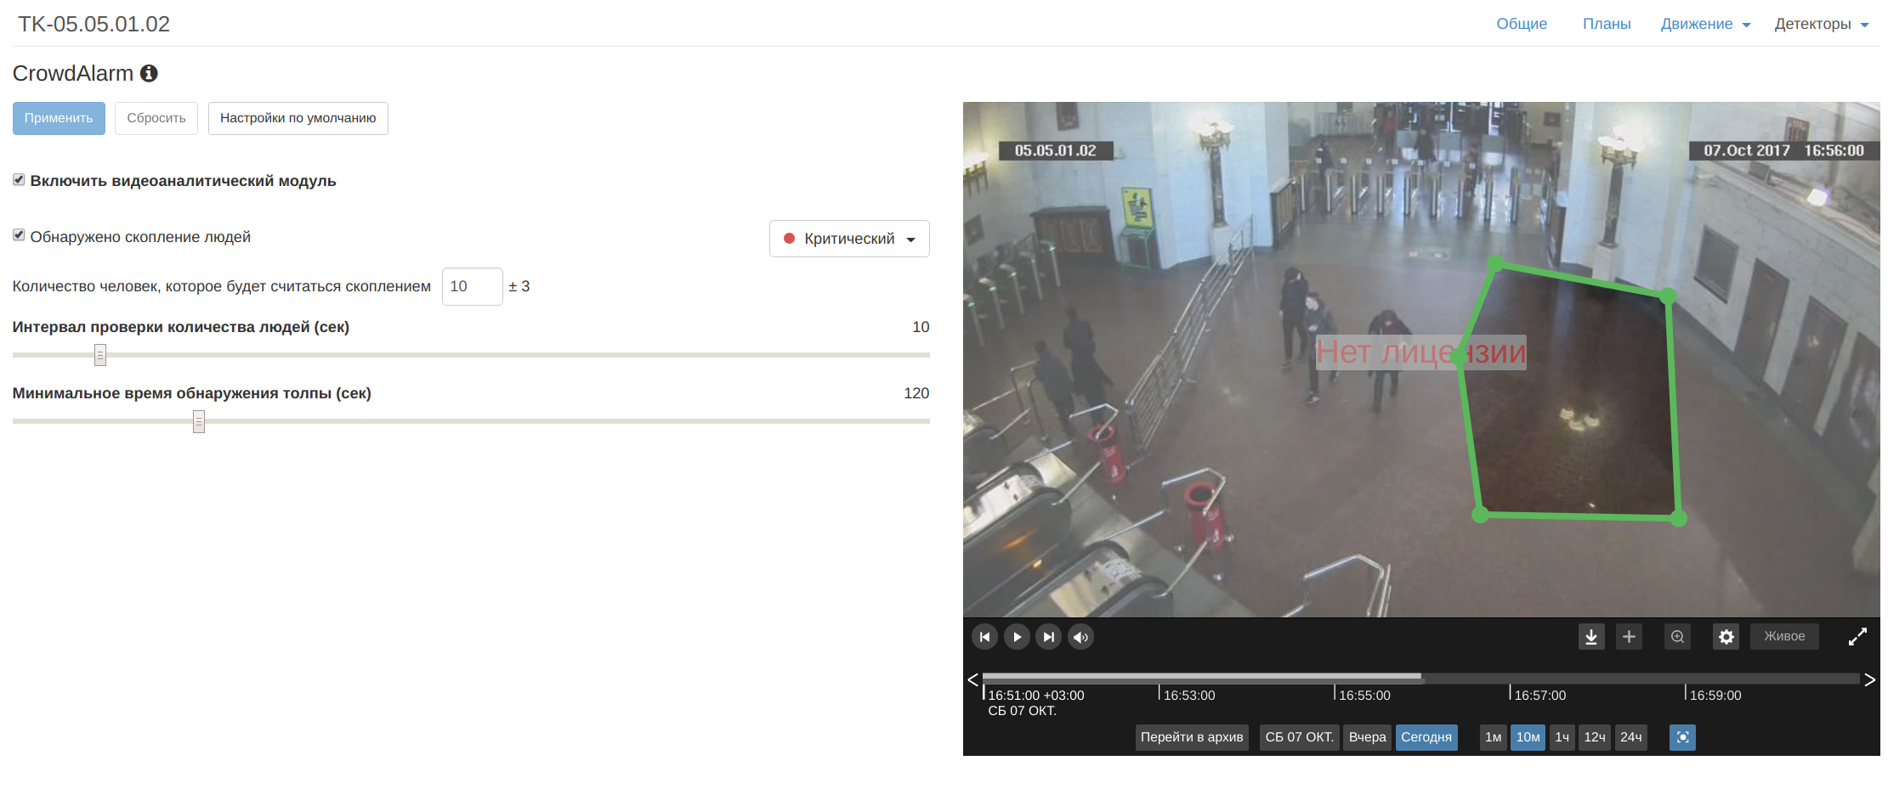Click the 16:59:00 timeline marker

click(1715, 695)
